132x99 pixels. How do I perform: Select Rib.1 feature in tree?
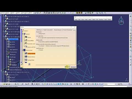click(x=13, y=60)
